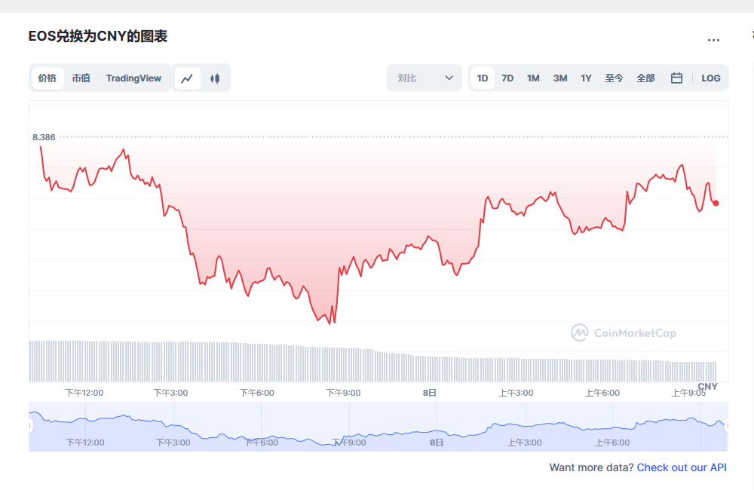Open the 对比 compare dropdown
754x490 pixels.
[x=424, y=78]
